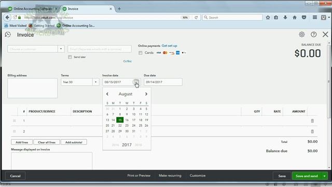
Task: Open a new browser tab with plus
Action: [x=119, y=9]
